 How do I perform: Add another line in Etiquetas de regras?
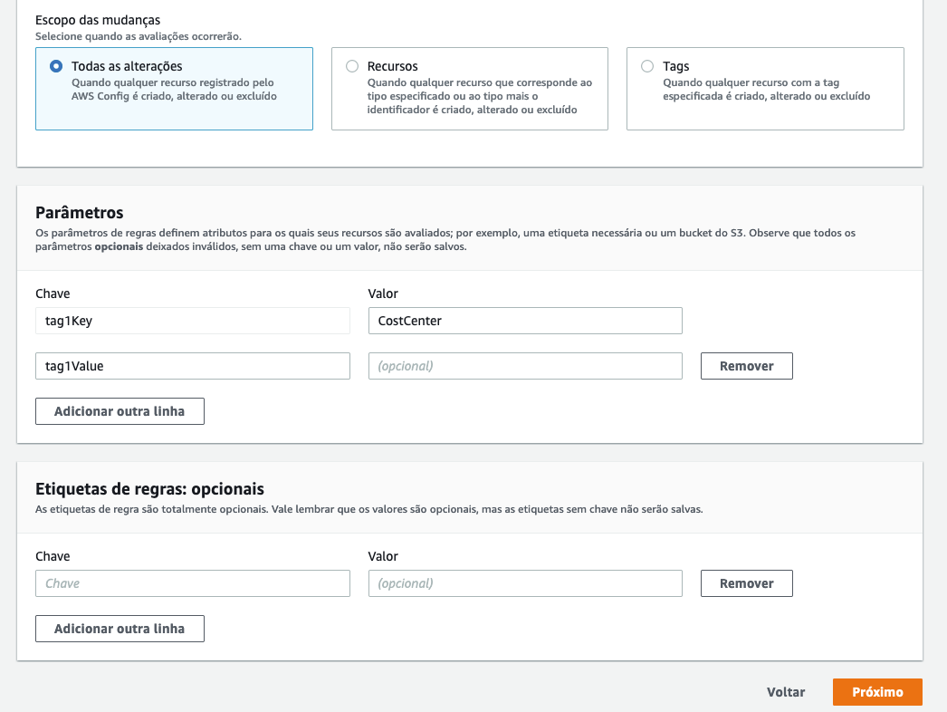120,630
